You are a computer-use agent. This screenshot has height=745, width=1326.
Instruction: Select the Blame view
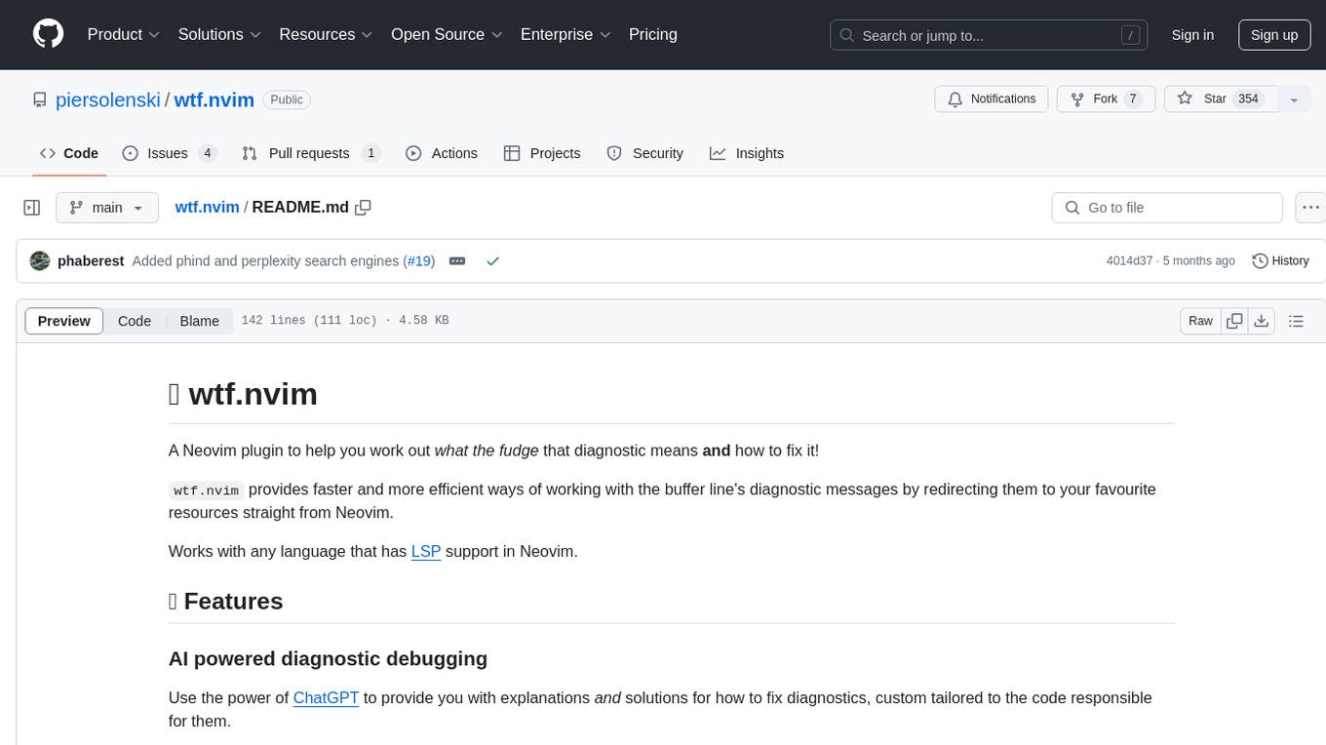[x=200, y=321]
